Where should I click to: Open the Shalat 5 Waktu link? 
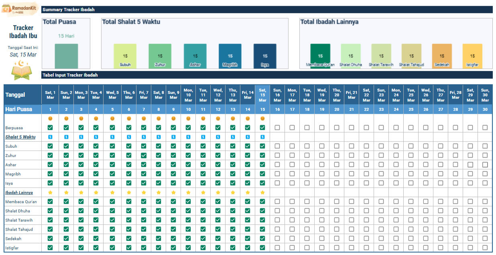pyautogui.click(x=20, y=137)
